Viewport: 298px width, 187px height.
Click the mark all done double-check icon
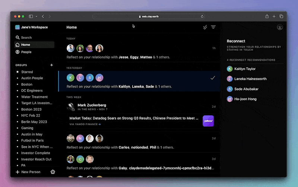click(205, 27)
